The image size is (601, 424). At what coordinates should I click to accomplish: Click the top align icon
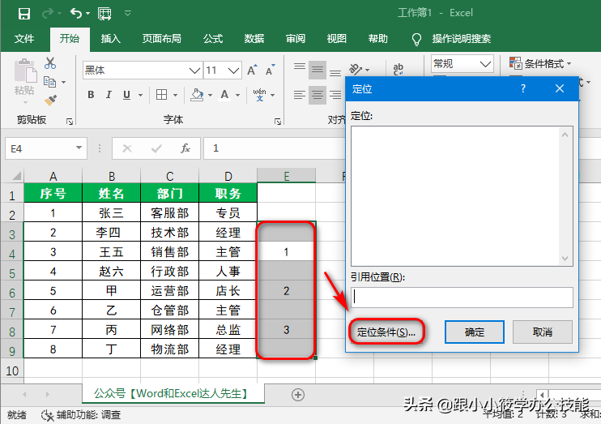point(300,66)
